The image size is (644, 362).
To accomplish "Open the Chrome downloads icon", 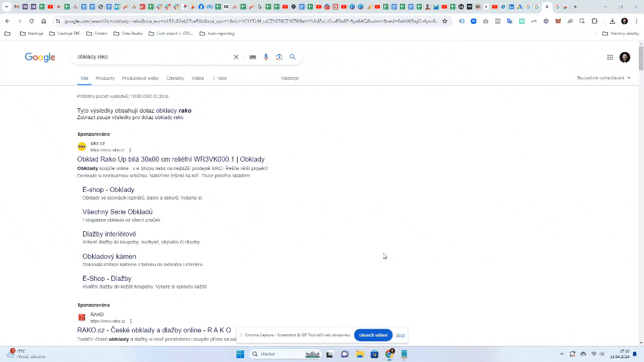I will click(612, 21).
